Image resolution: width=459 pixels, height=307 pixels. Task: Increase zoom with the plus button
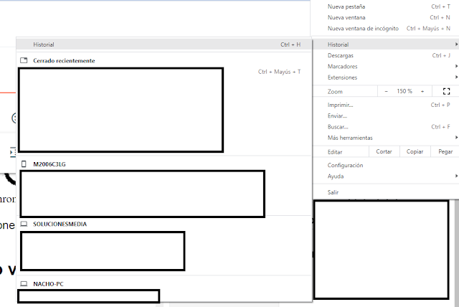(422, 92)
